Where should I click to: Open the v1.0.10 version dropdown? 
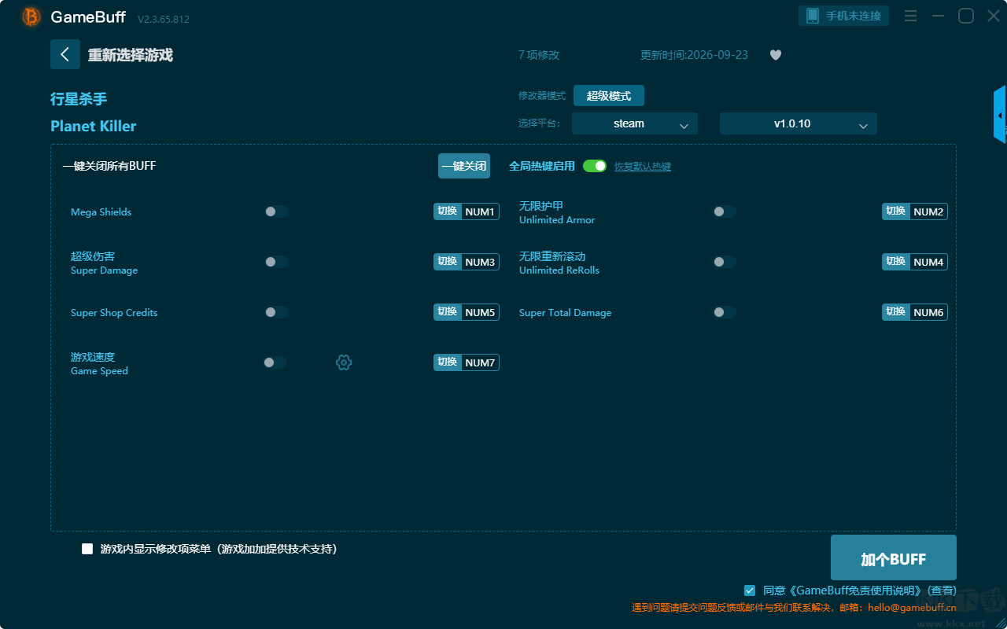[x=799, y=123]
